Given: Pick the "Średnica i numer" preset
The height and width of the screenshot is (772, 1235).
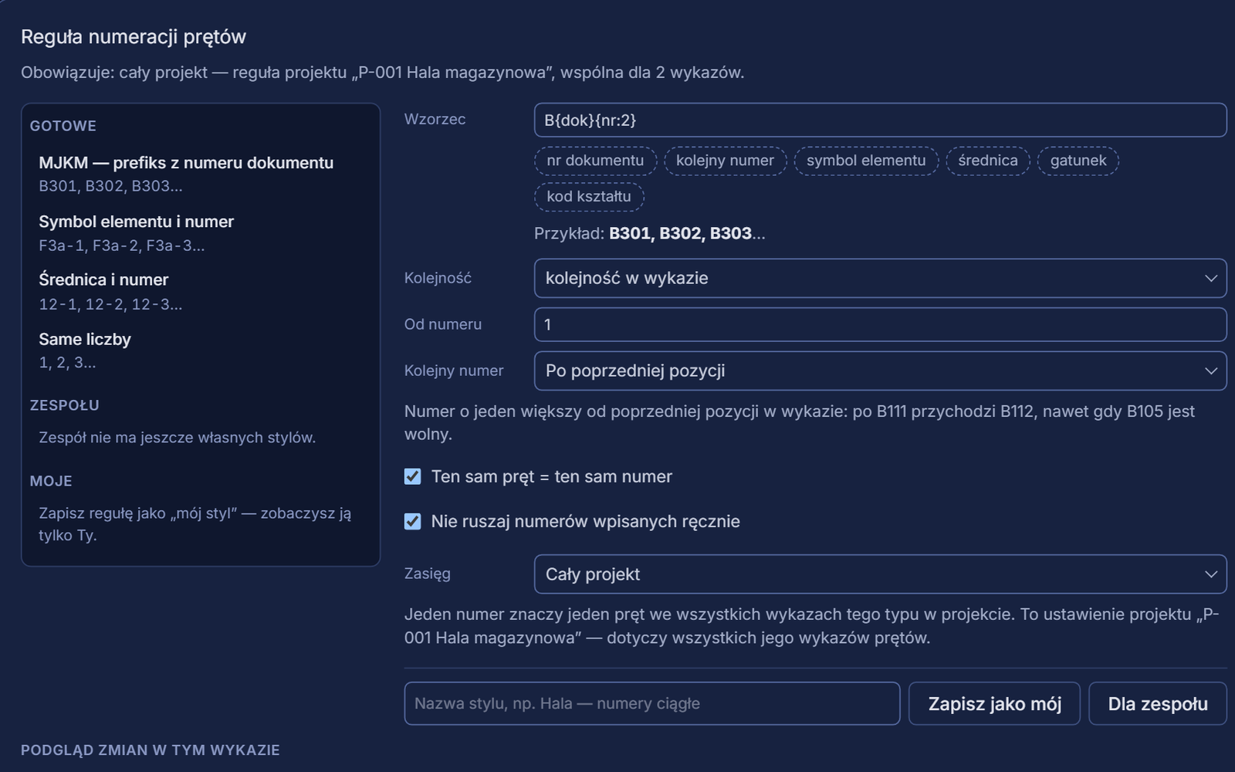Looking at the screenshot, I should tap(200, 292).
